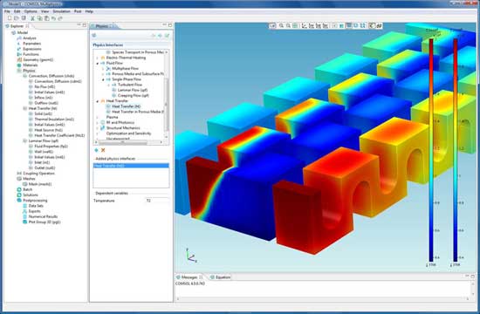Expand the Plasma branch
The width and height of the screenshot is (480, 314).
click(98, 117)
